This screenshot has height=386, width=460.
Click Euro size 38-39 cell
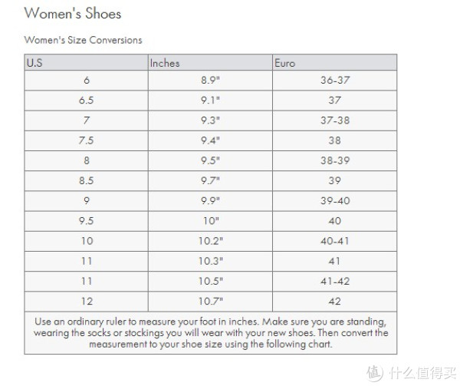click(x=335, y=161)
